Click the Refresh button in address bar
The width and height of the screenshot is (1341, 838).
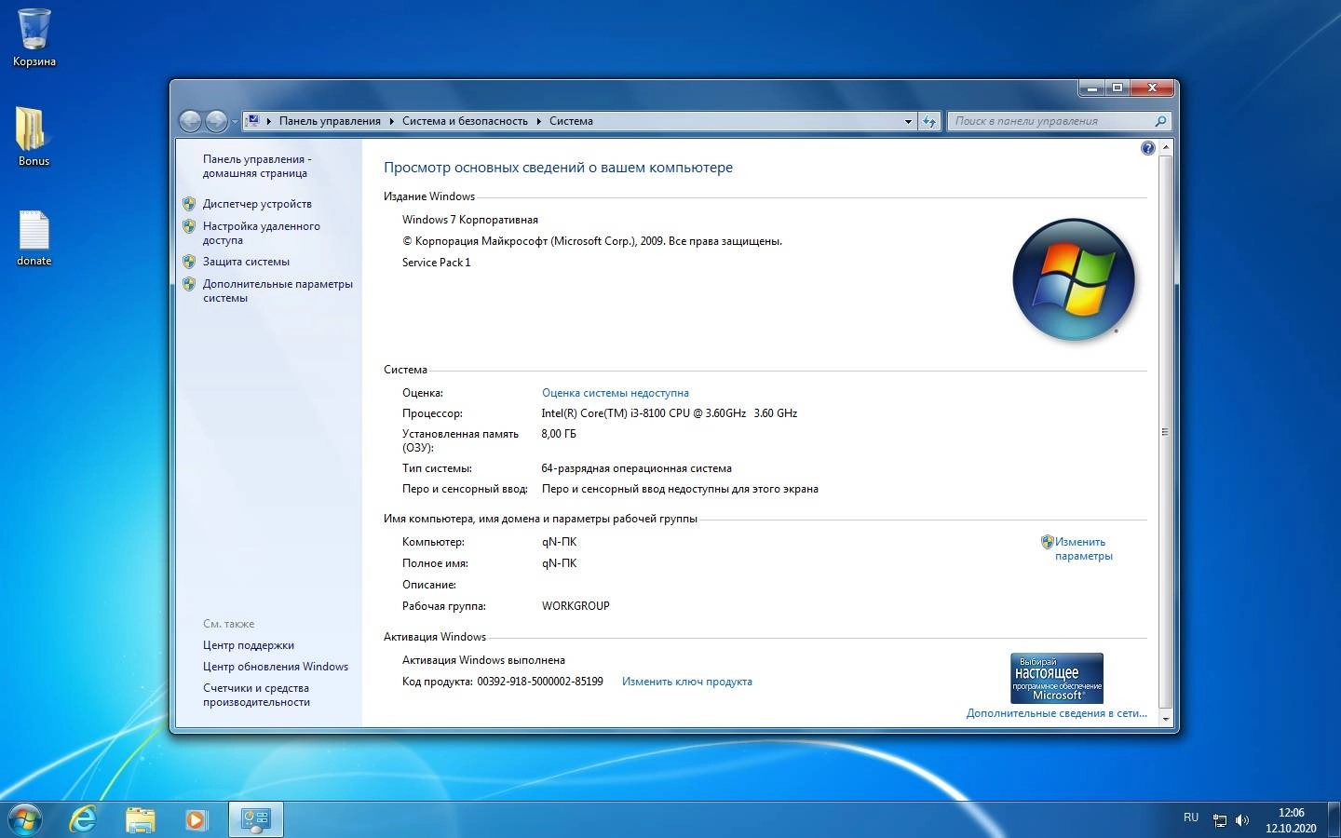pos(929,121)
